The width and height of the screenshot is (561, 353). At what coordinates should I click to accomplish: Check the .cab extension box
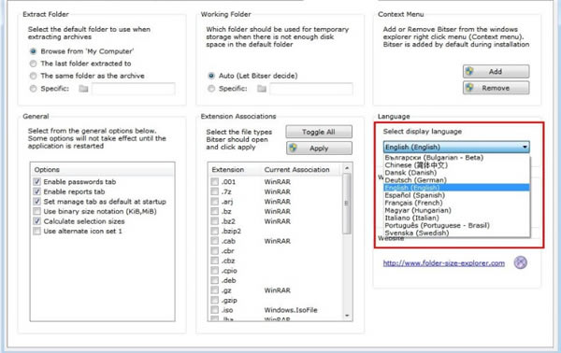point(215,241)
